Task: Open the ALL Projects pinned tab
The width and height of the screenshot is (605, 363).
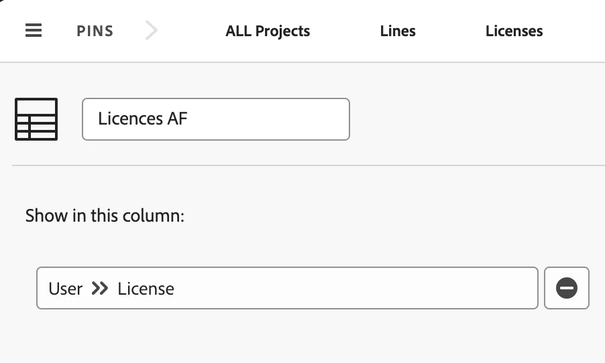Action: 268,31
